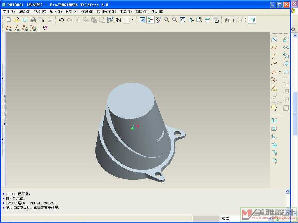Refit model to the screen
This screenshot has height=223, width=298.
[x=183, y=20]
